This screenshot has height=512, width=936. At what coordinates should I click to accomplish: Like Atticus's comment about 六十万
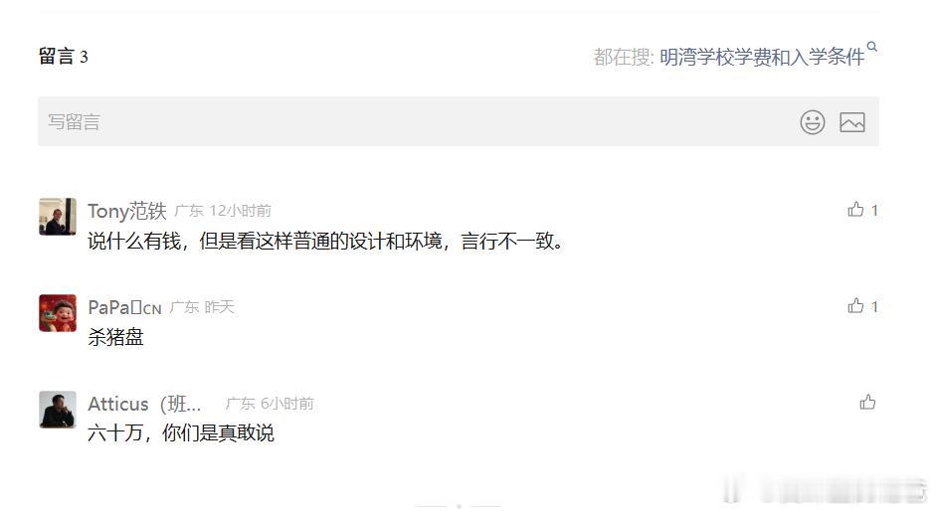tap(867, 403)
